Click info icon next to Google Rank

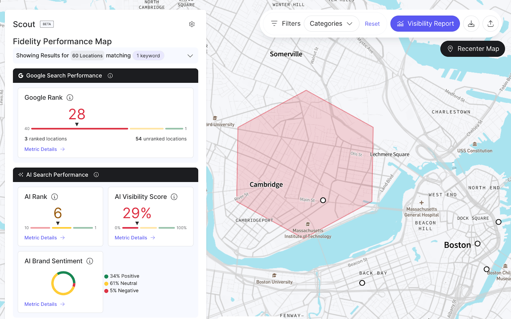pyautogui.click(x=70, y=98)
